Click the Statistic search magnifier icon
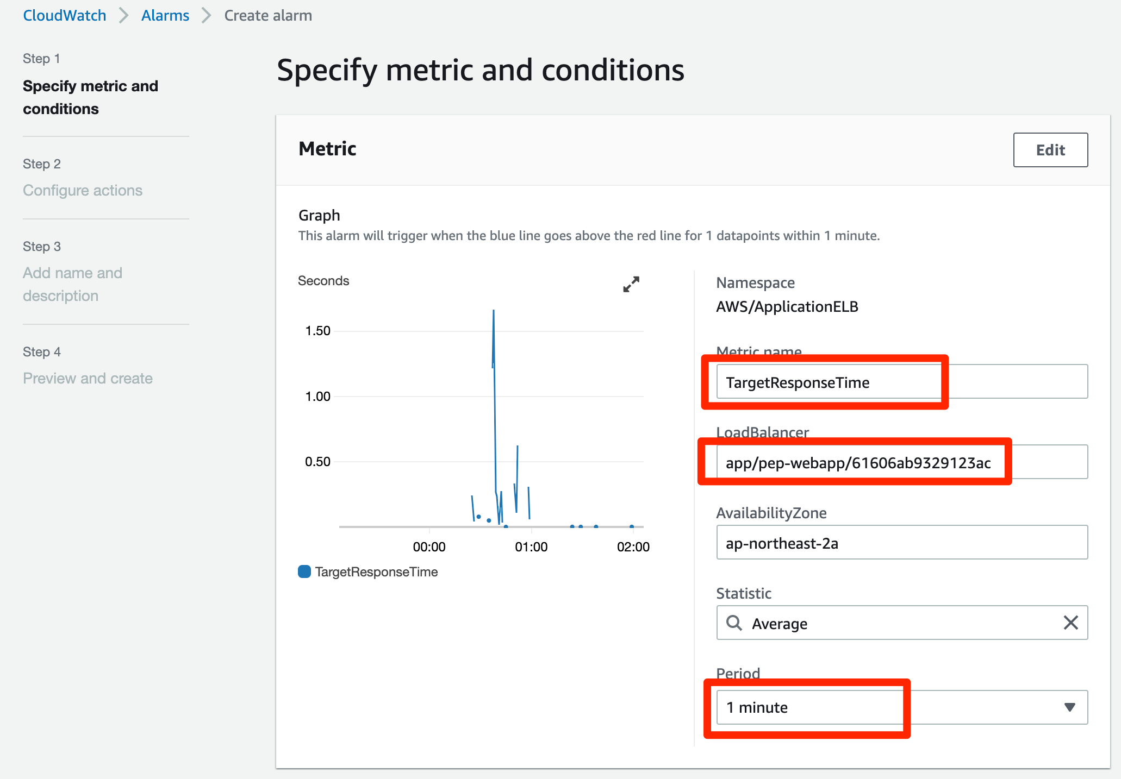The width and height of the screenshot is (1121, 779). [x=734, y=623]
